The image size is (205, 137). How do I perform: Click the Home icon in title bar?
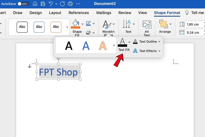[35, 4]
